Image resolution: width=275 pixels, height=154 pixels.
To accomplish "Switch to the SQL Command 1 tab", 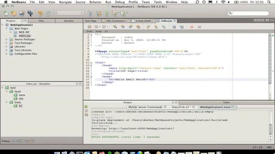I will click(x=116, y=21).
